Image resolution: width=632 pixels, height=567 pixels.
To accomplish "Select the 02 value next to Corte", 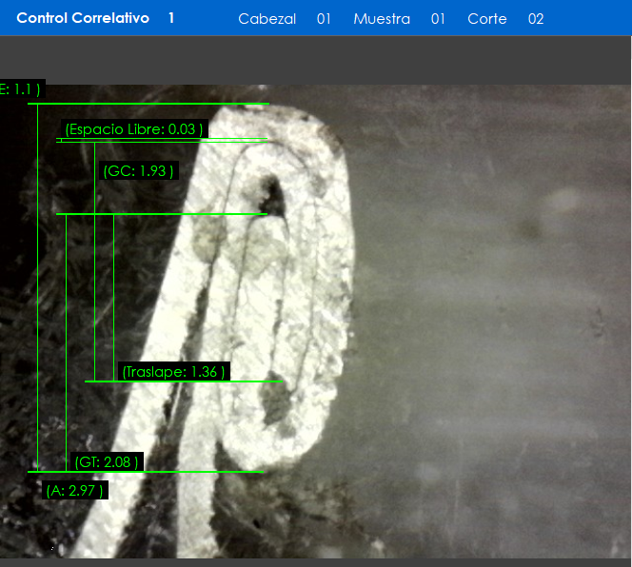I will [x=536, y=19].
